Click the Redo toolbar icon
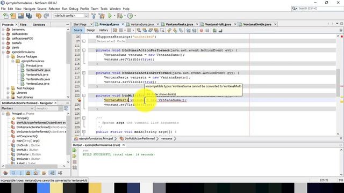Viewport: 344px width, 193px height. pyautogui.click(x=46, y=16)
